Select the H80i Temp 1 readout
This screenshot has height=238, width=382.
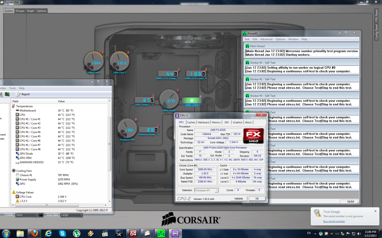tap(145, 100)
